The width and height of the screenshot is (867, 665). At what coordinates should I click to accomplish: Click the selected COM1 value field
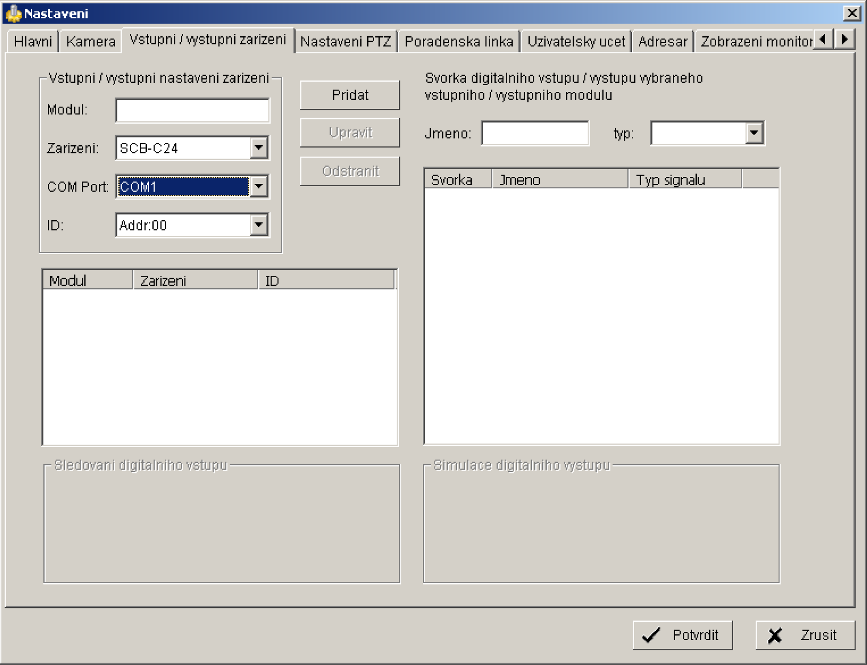pos(183,187)
